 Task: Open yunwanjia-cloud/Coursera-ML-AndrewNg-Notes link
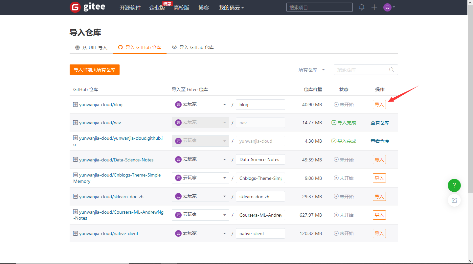119,215
